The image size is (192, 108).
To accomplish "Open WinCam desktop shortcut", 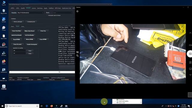I will click(4, 79).
